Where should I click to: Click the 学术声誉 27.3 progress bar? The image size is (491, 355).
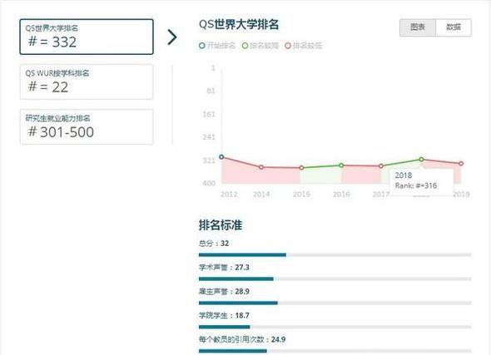pos(335,279)
